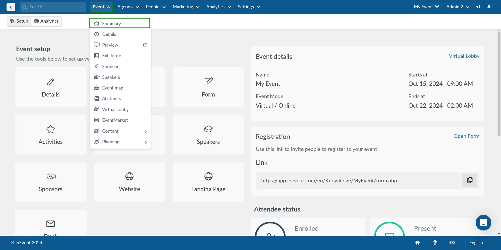Click the footer help question mark
The image size is (501, 250).
click(435, 243)
